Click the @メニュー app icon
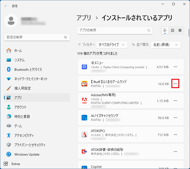190x169 pixels. [84, 67]
